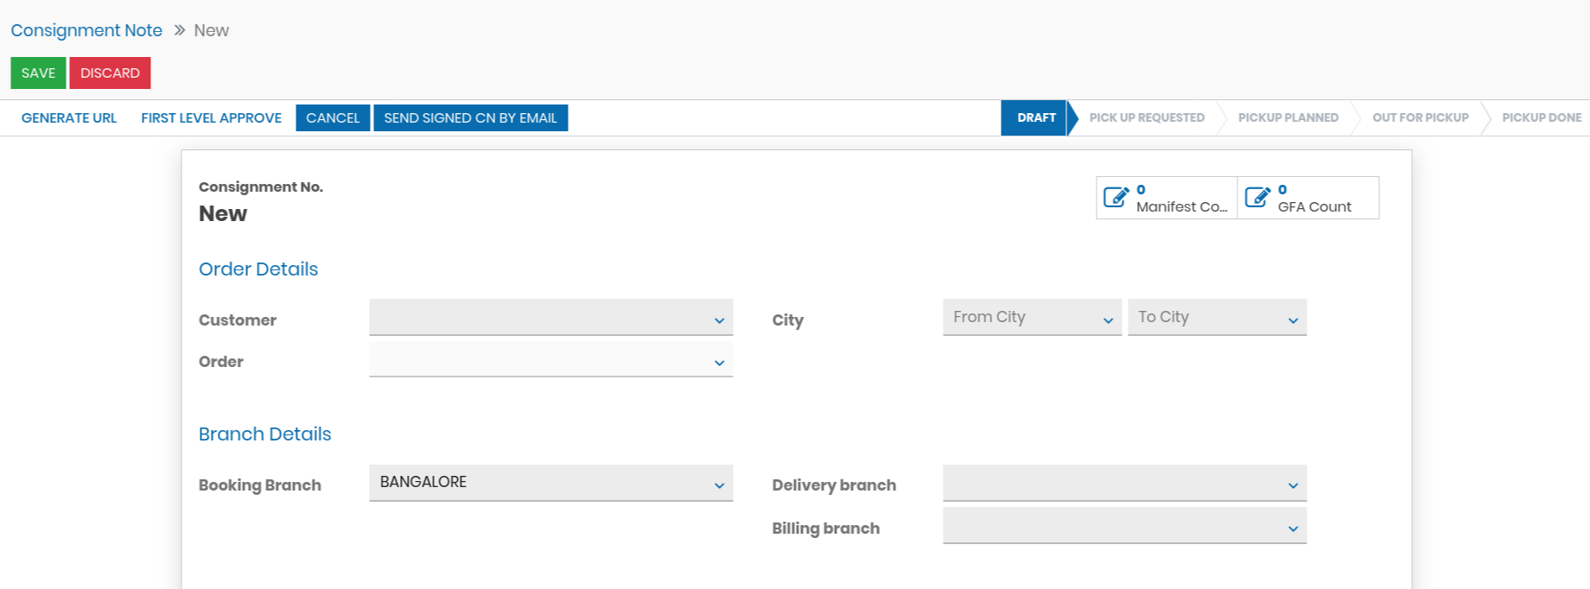Expand the Billing branch dropdown
The image size is (1590, 589).
coord(1124,526)
